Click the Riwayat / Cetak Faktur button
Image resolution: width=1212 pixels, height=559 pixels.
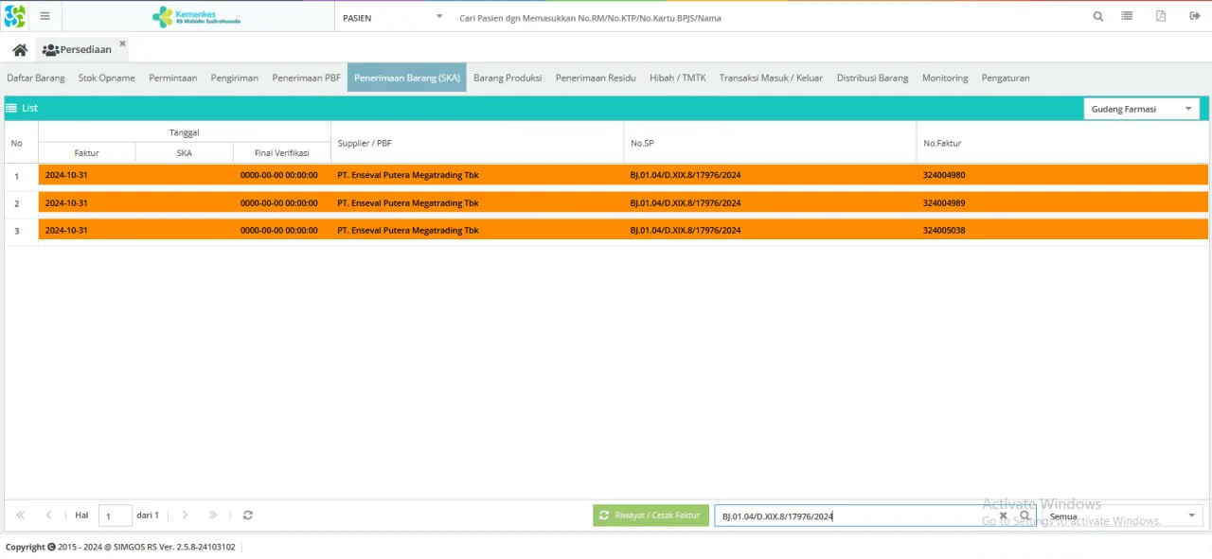[651, 515]
